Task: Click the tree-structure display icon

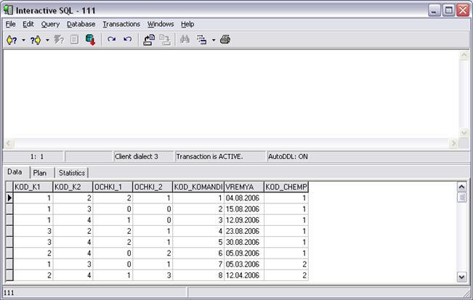Action: pyautogui.click(x=203, y=40)
